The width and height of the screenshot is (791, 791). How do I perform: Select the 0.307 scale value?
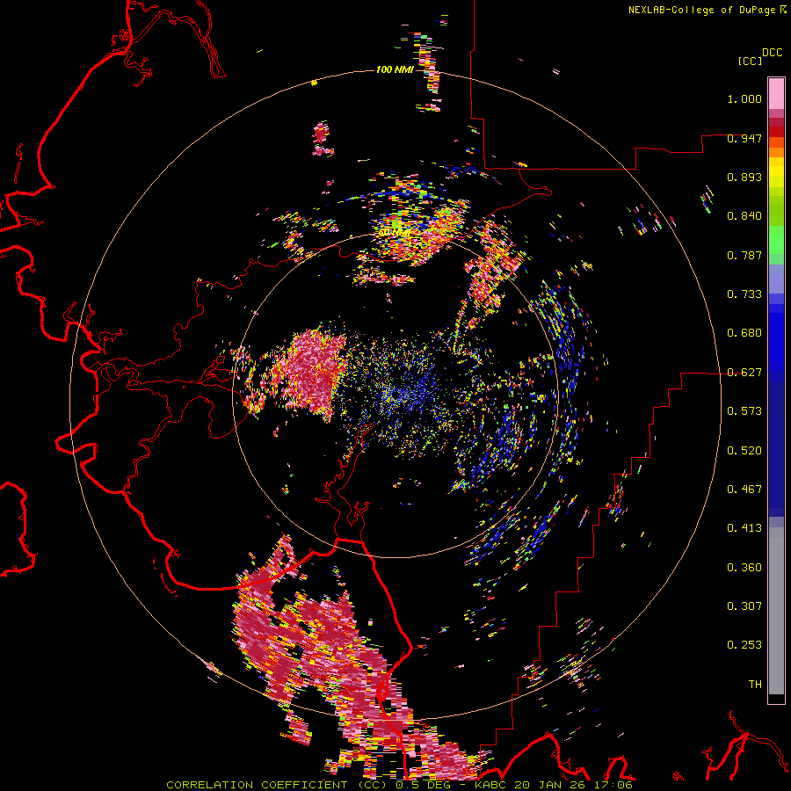[744, 606]
